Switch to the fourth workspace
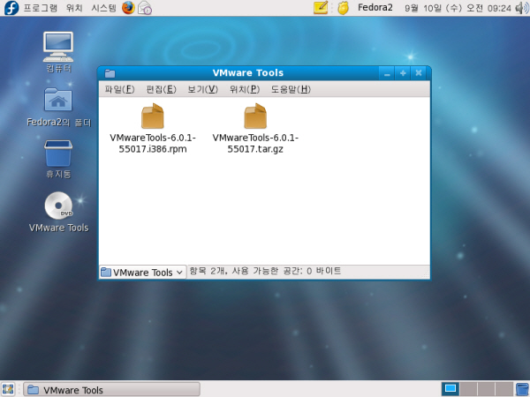 coord(504,389)
